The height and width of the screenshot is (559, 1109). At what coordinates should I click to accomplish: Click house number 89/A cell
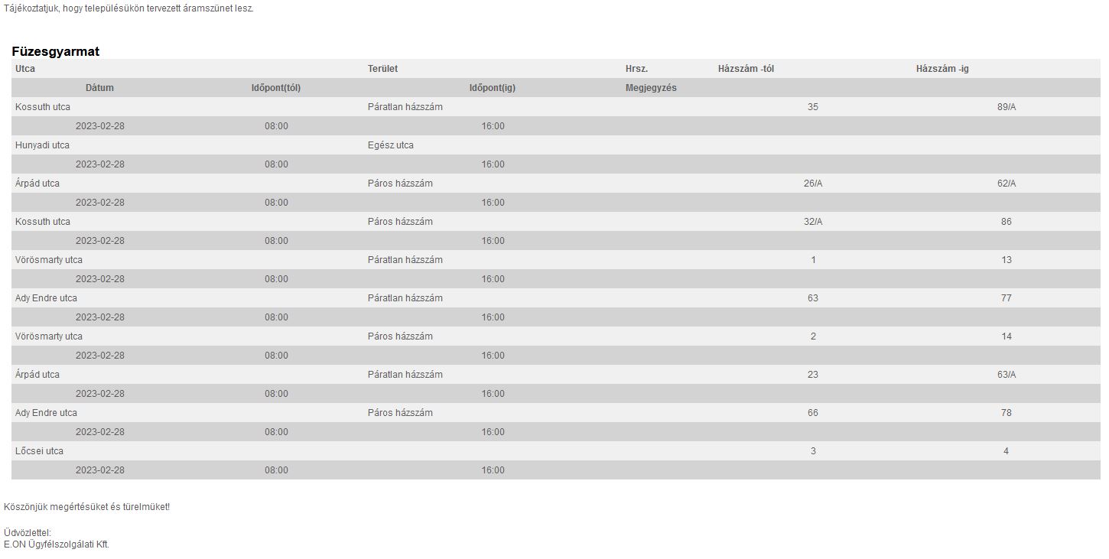(1007, 107)
